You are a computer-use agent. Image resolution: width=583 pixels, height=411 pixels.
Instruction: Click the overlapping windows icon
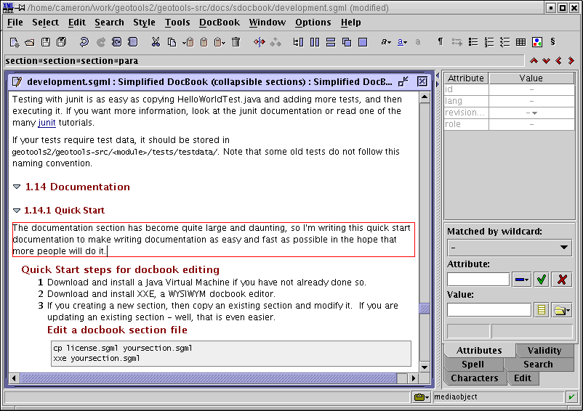[347, 42]
